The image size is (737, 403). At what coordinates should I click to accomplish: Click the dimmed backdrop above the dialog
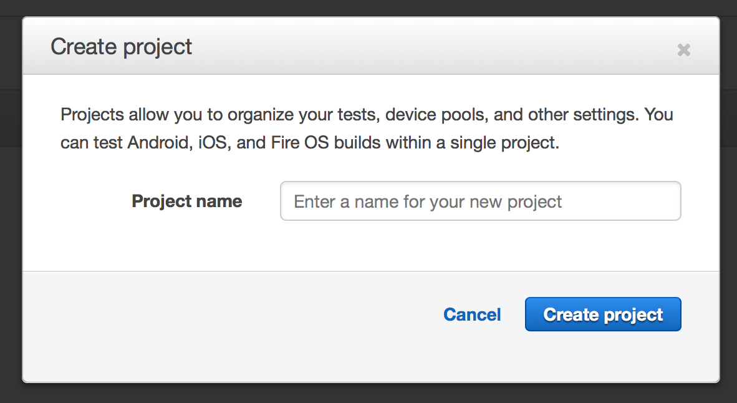point(368,7)
